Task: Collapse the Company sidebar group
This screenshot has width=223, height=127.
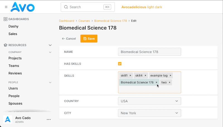Action: (x=50, y=52)
